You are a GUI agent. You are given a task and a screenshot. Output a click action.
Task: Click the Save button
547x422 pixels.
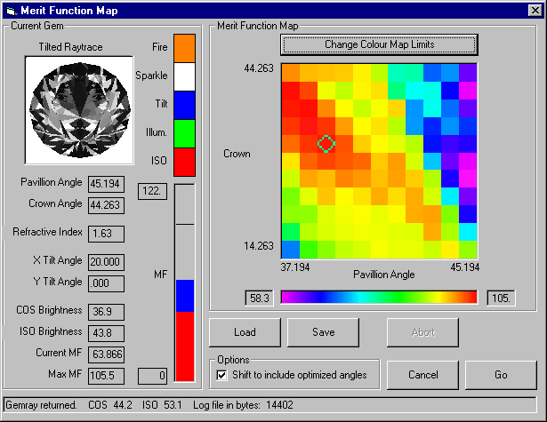pyautogui.click(x=324, y=332)
